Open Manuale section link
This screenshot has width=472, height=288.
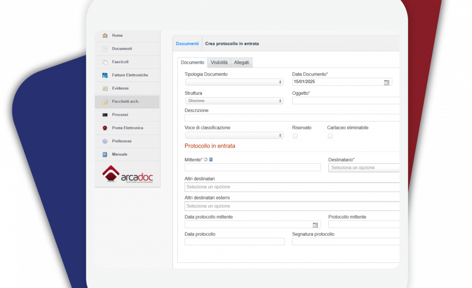[120, 154]
